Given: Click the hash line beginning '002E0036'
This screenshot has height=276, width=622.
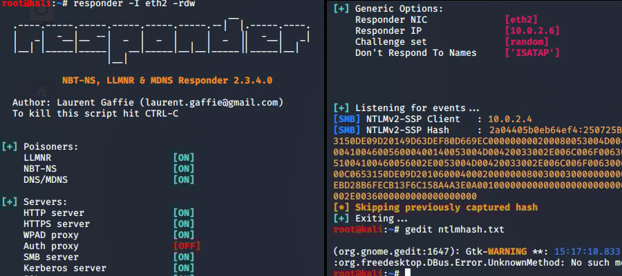Looking at the screenshot, I should (x=405, y=197).
